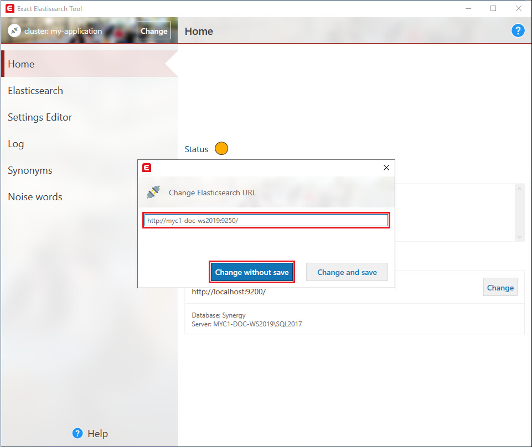Click the blue help icon in the header

click(518, 31)
